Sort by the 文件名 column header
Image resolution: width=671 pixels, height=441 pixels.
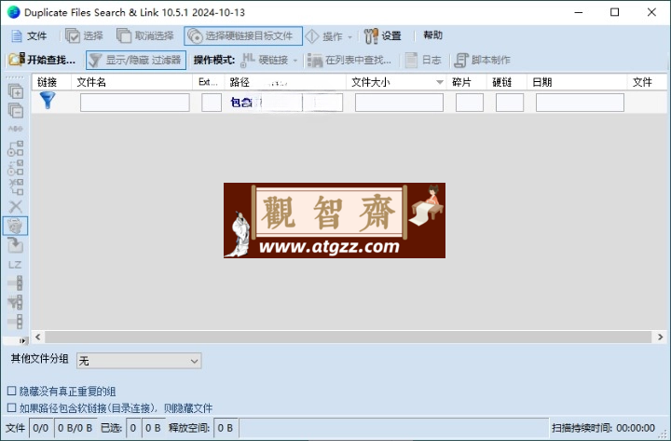click(x=131, y=82)
